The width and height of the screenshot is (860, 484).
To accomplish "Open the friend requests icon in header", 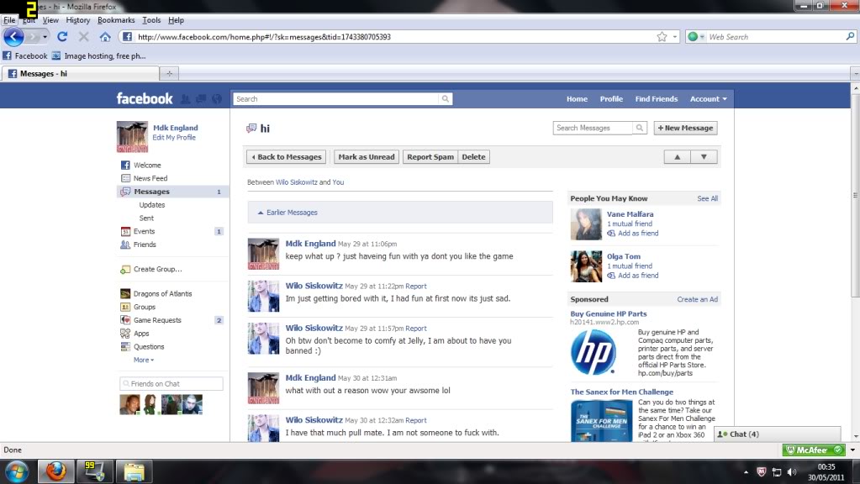I will click(x=186, y=99).
